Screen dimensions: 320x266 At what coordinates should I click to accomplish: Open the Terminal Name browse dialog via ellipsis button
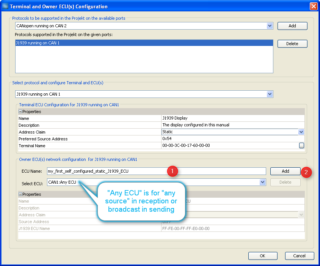[301, 145]
